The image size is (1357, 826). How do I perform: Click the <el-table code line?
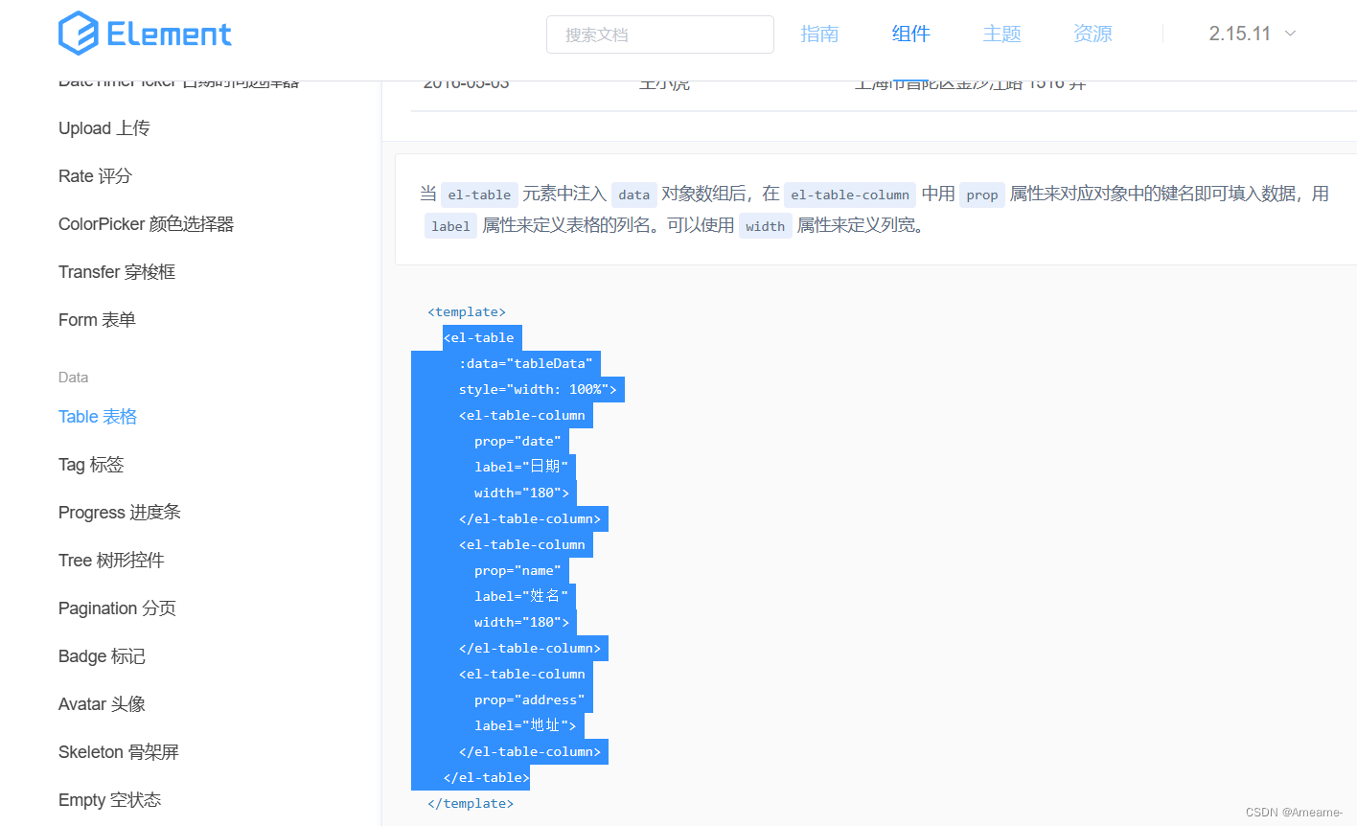[479, 338]
